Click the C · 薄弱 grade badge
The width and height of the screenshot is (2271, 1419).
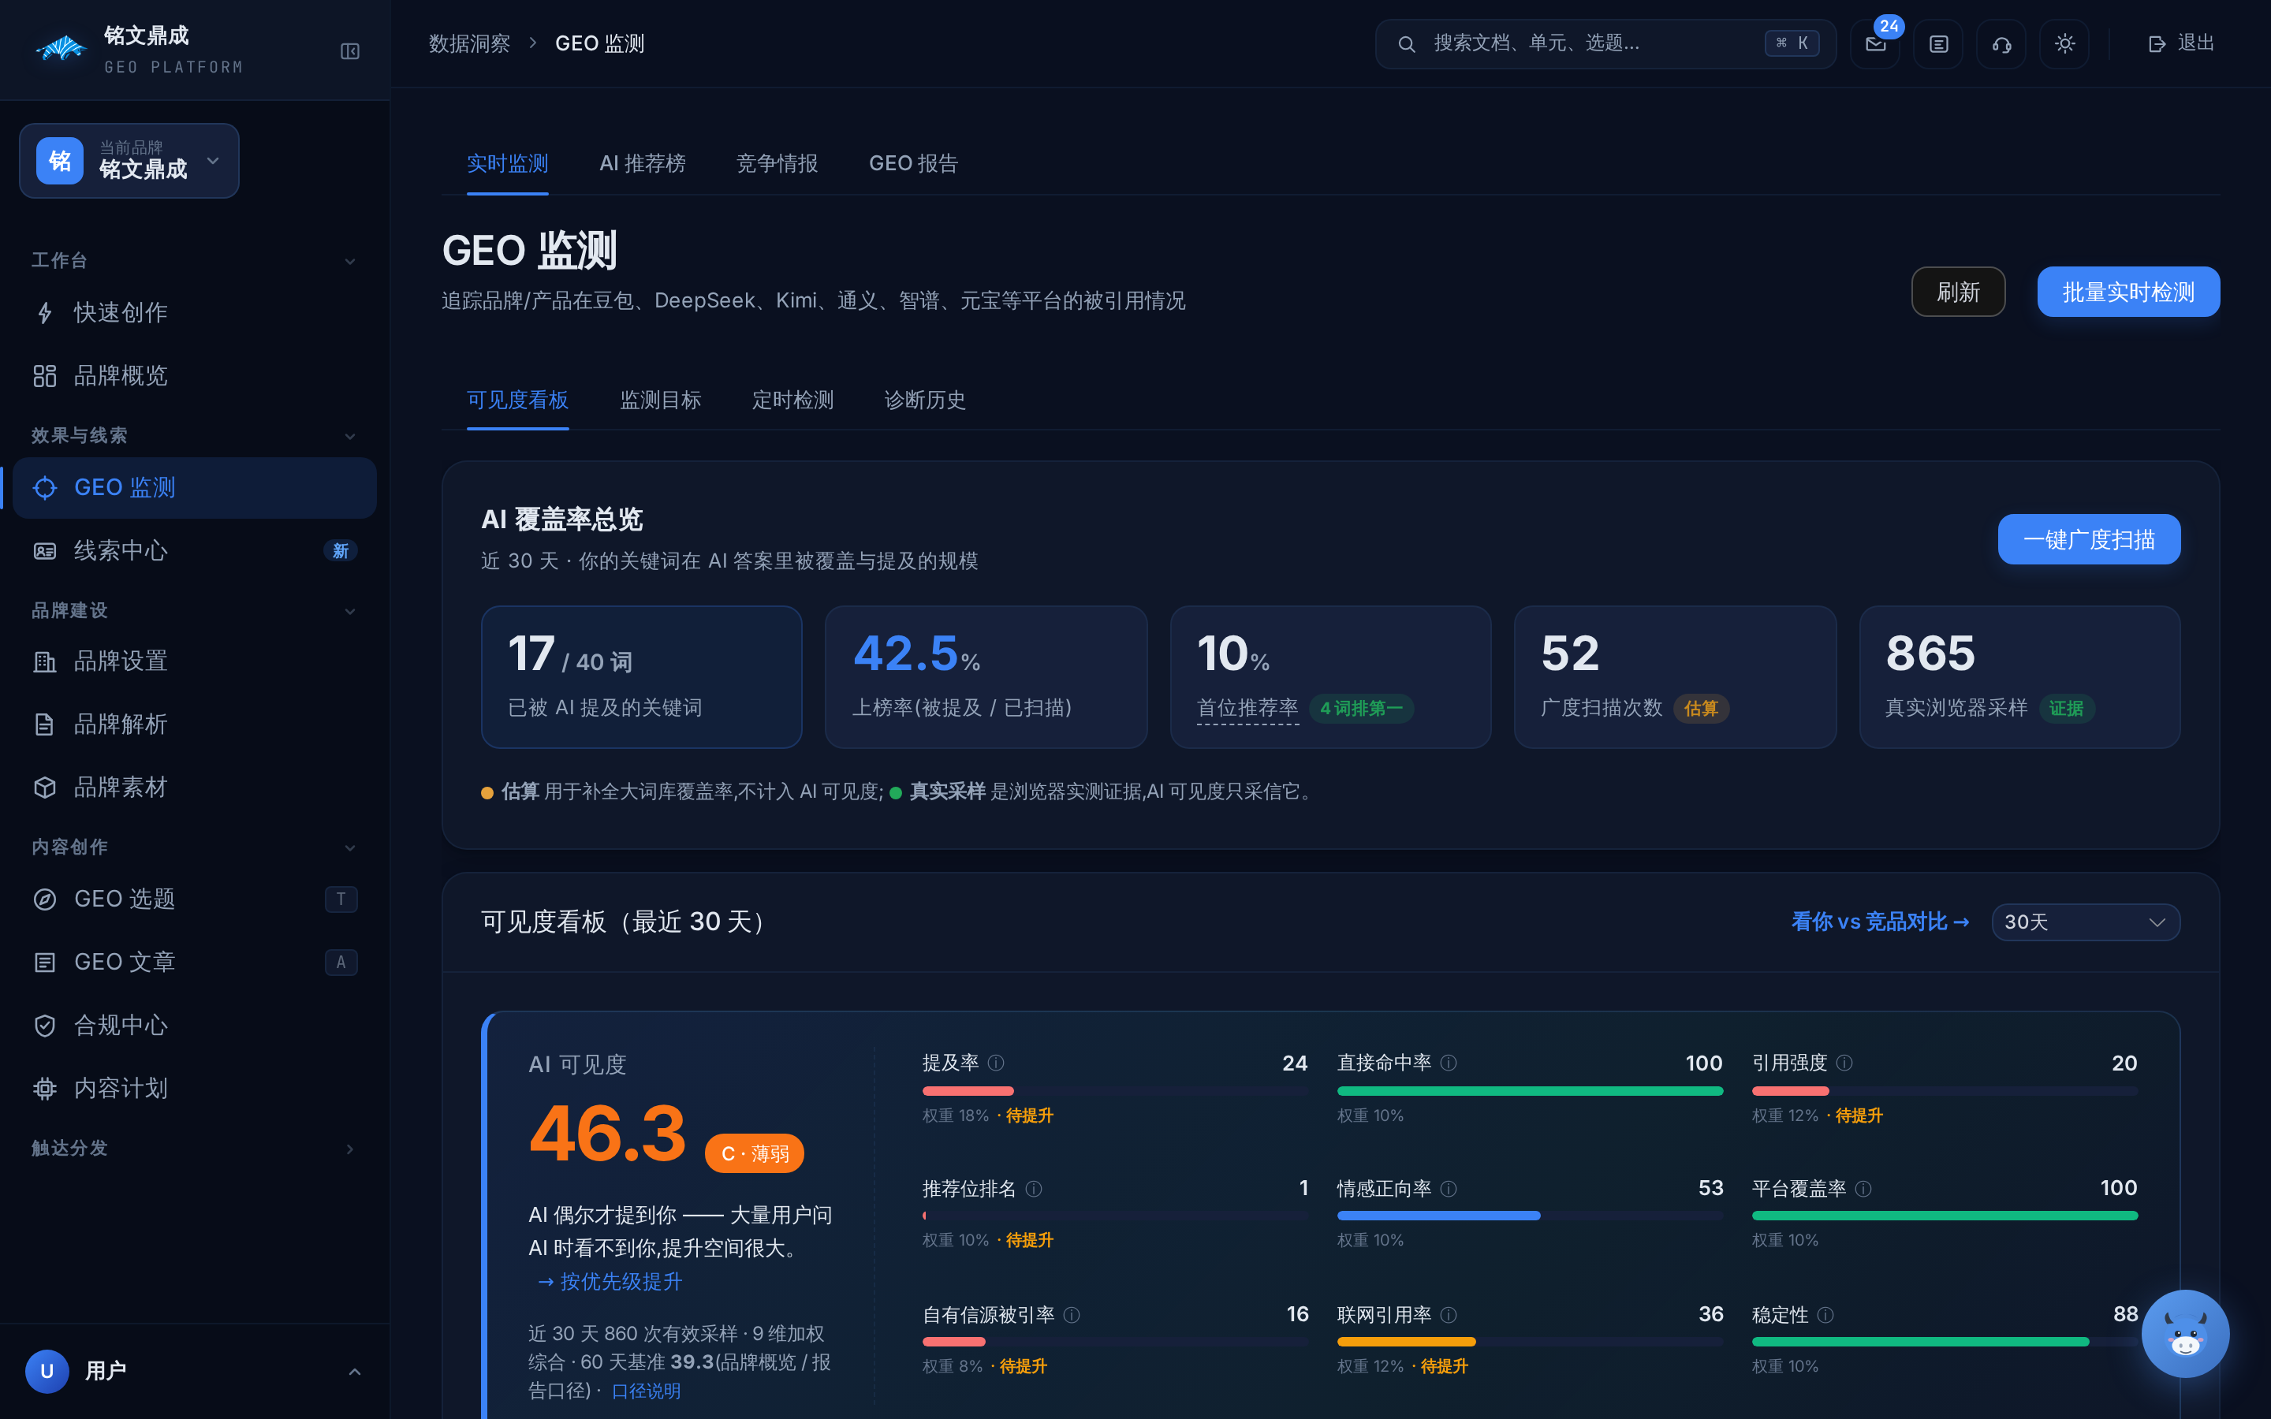755,1153
